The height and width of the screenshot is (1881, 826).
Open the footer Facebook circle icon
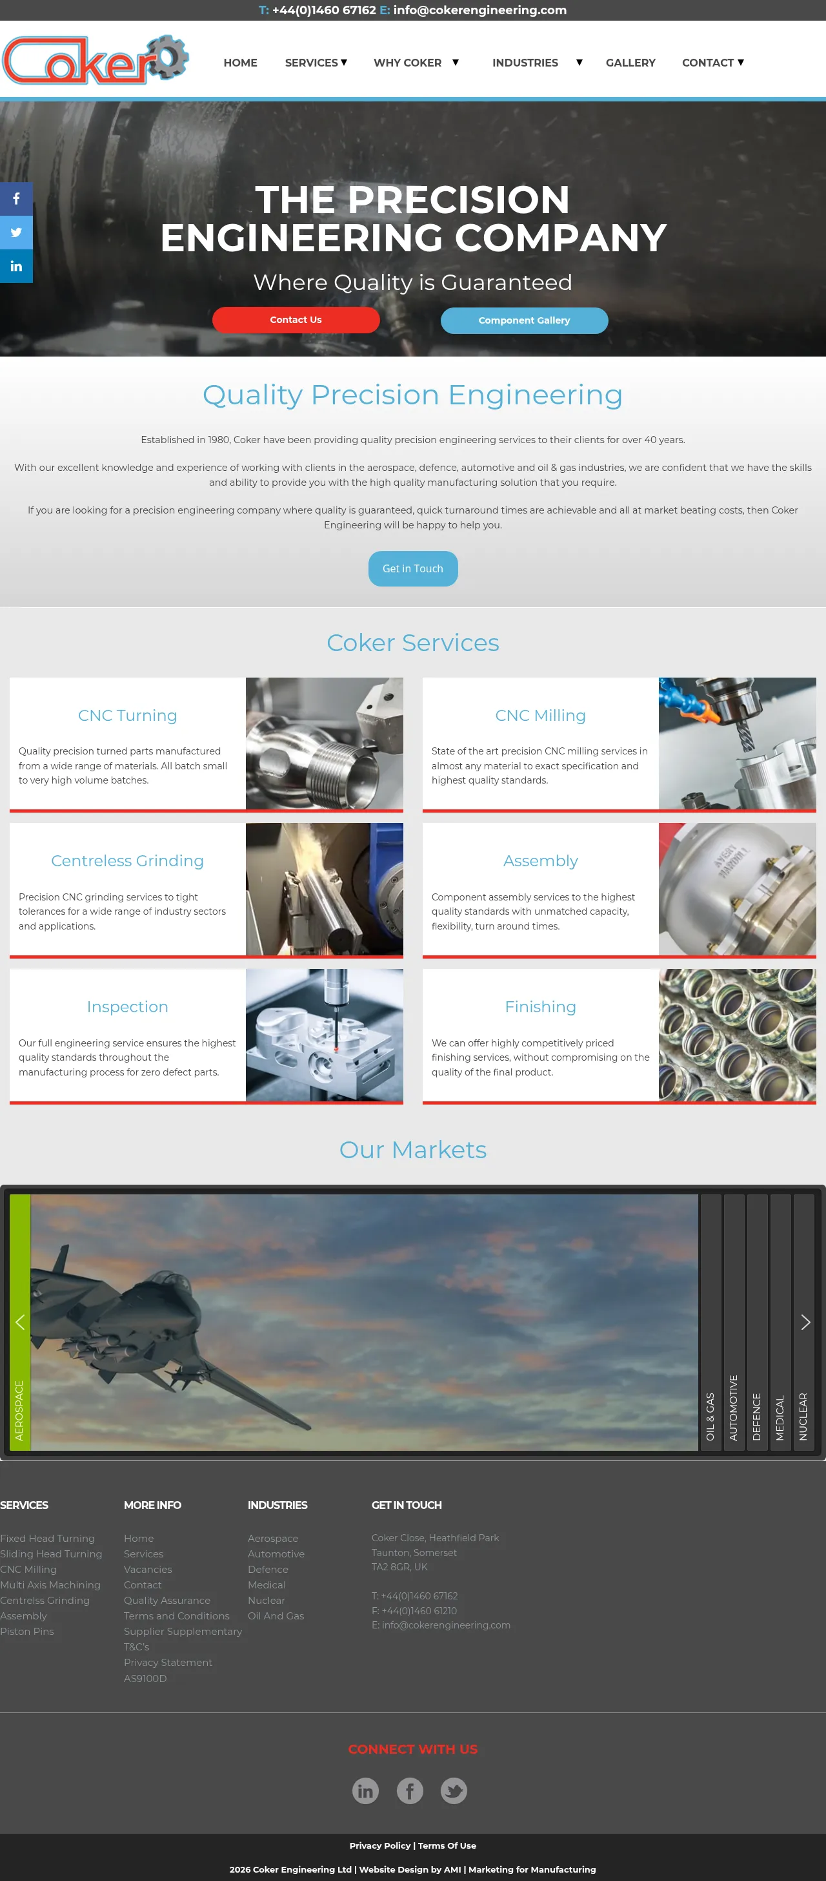tap(409, 1790)
